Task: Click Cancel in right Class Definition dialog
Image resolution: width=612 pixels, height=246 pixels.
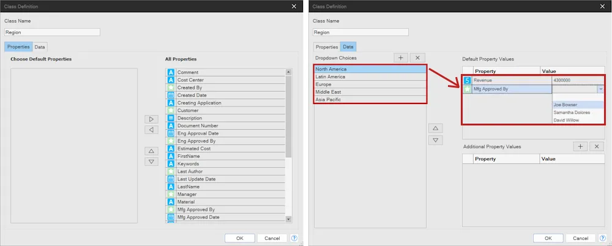Action: [580, 238]
